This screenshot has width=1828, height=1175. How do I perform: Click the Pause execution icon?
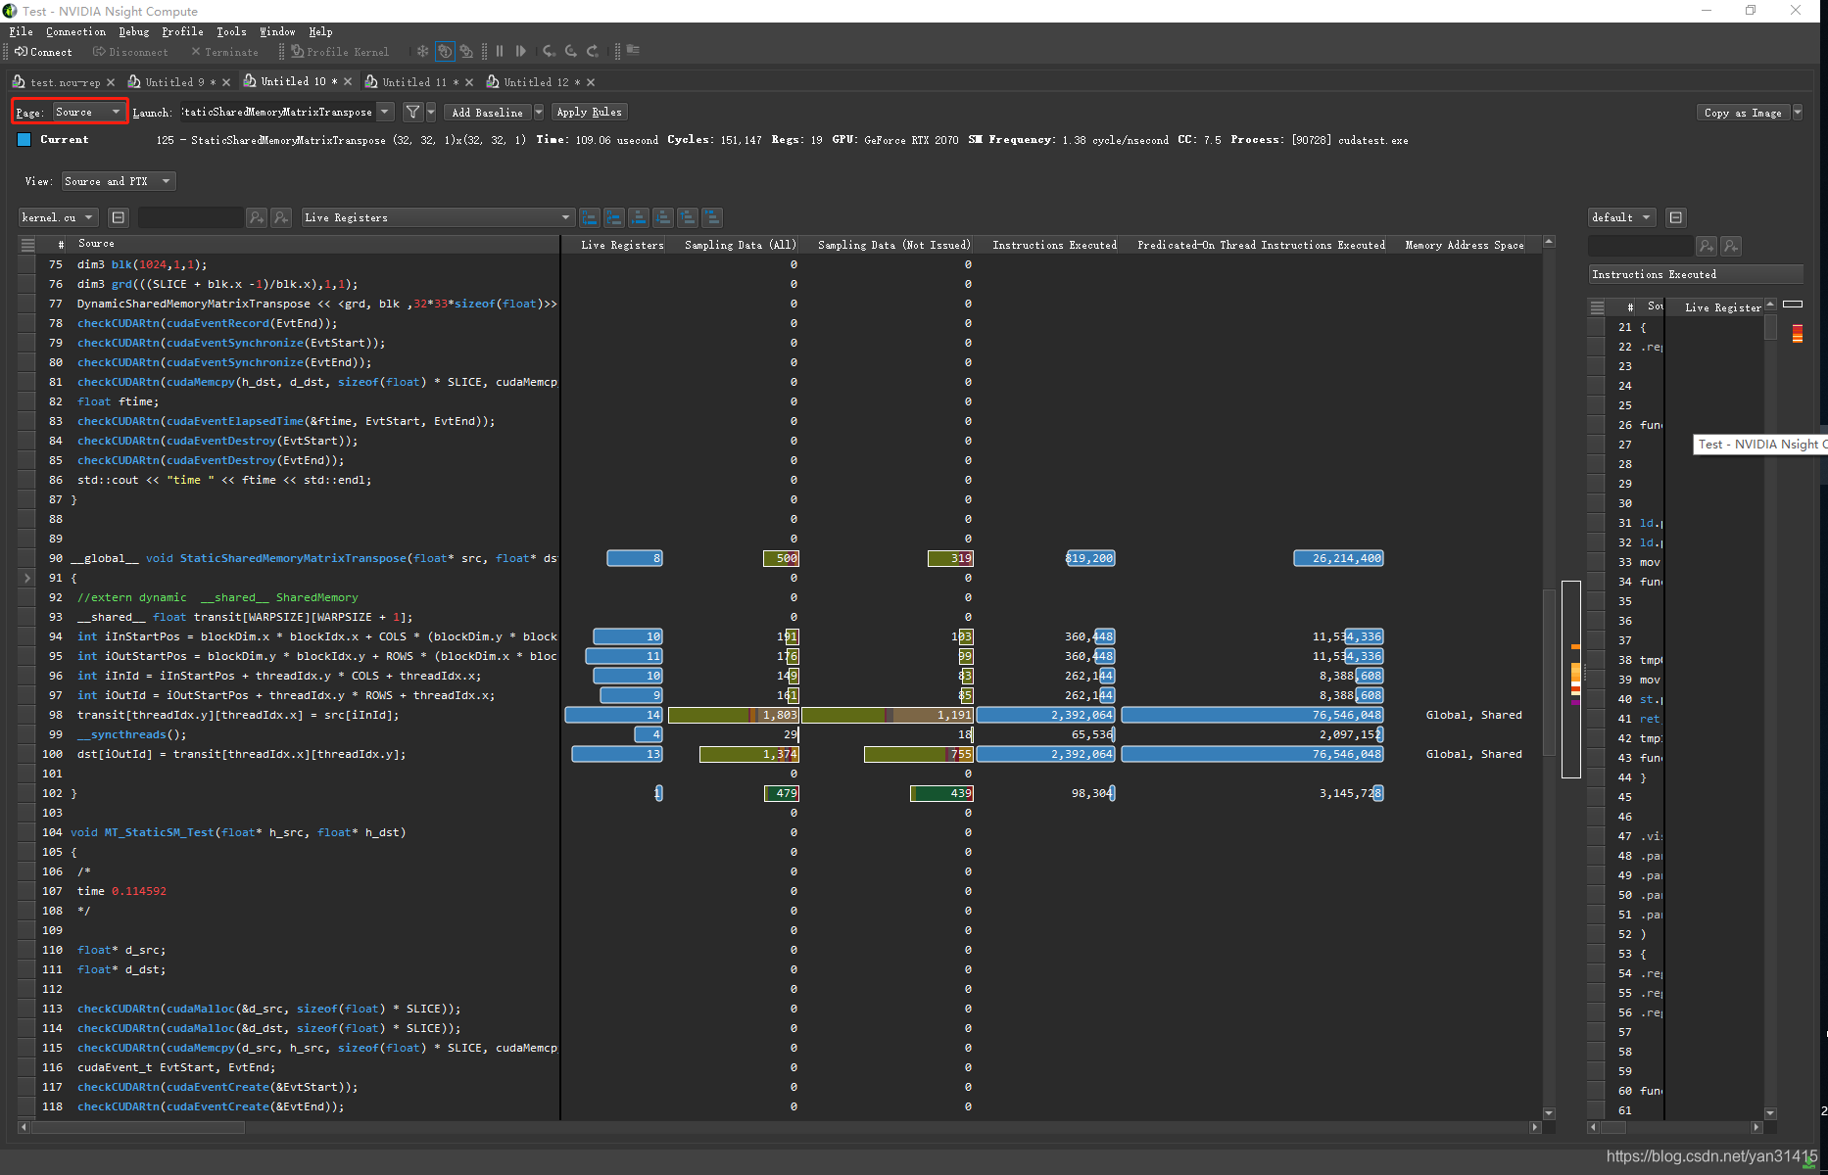[500, 51]
